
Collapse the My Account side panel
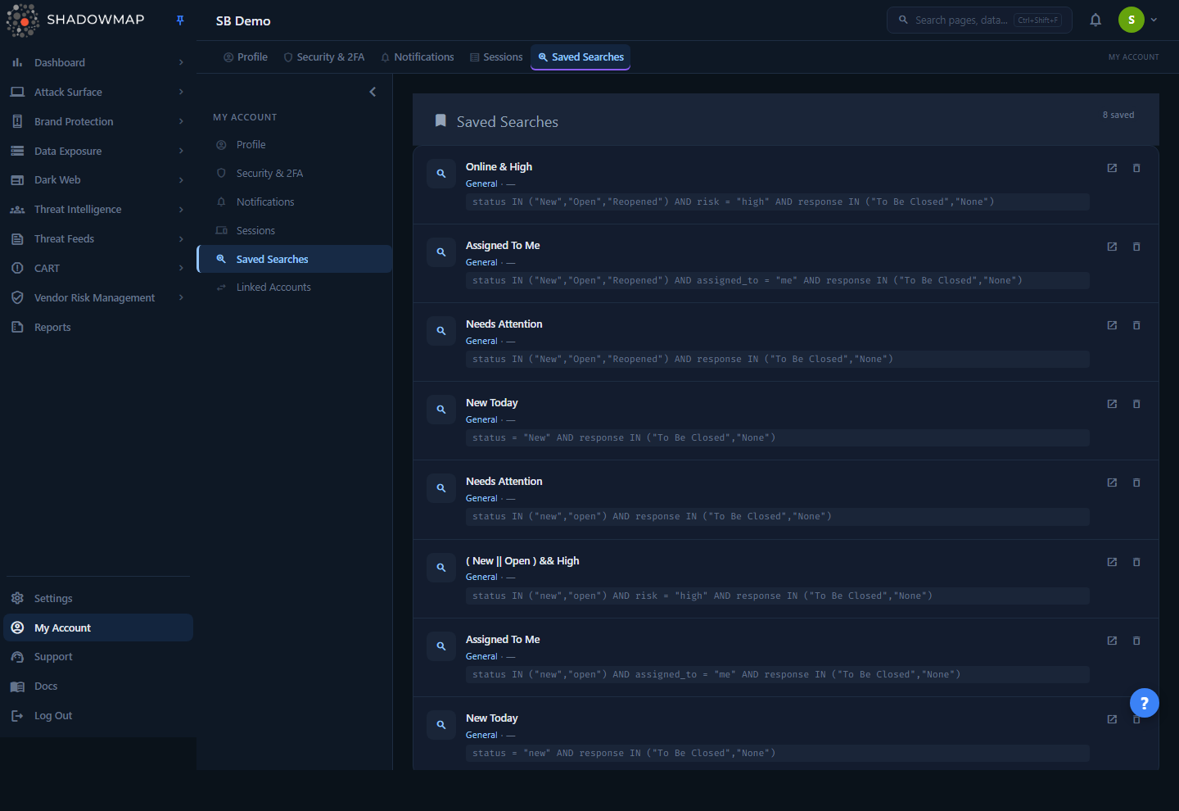point(373,92)
